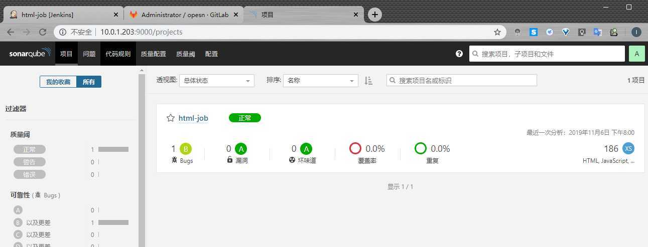The height and width of the screenshot is (247, 648).
Task: Close the GitLab browser tab
Action: click(236, 15)
